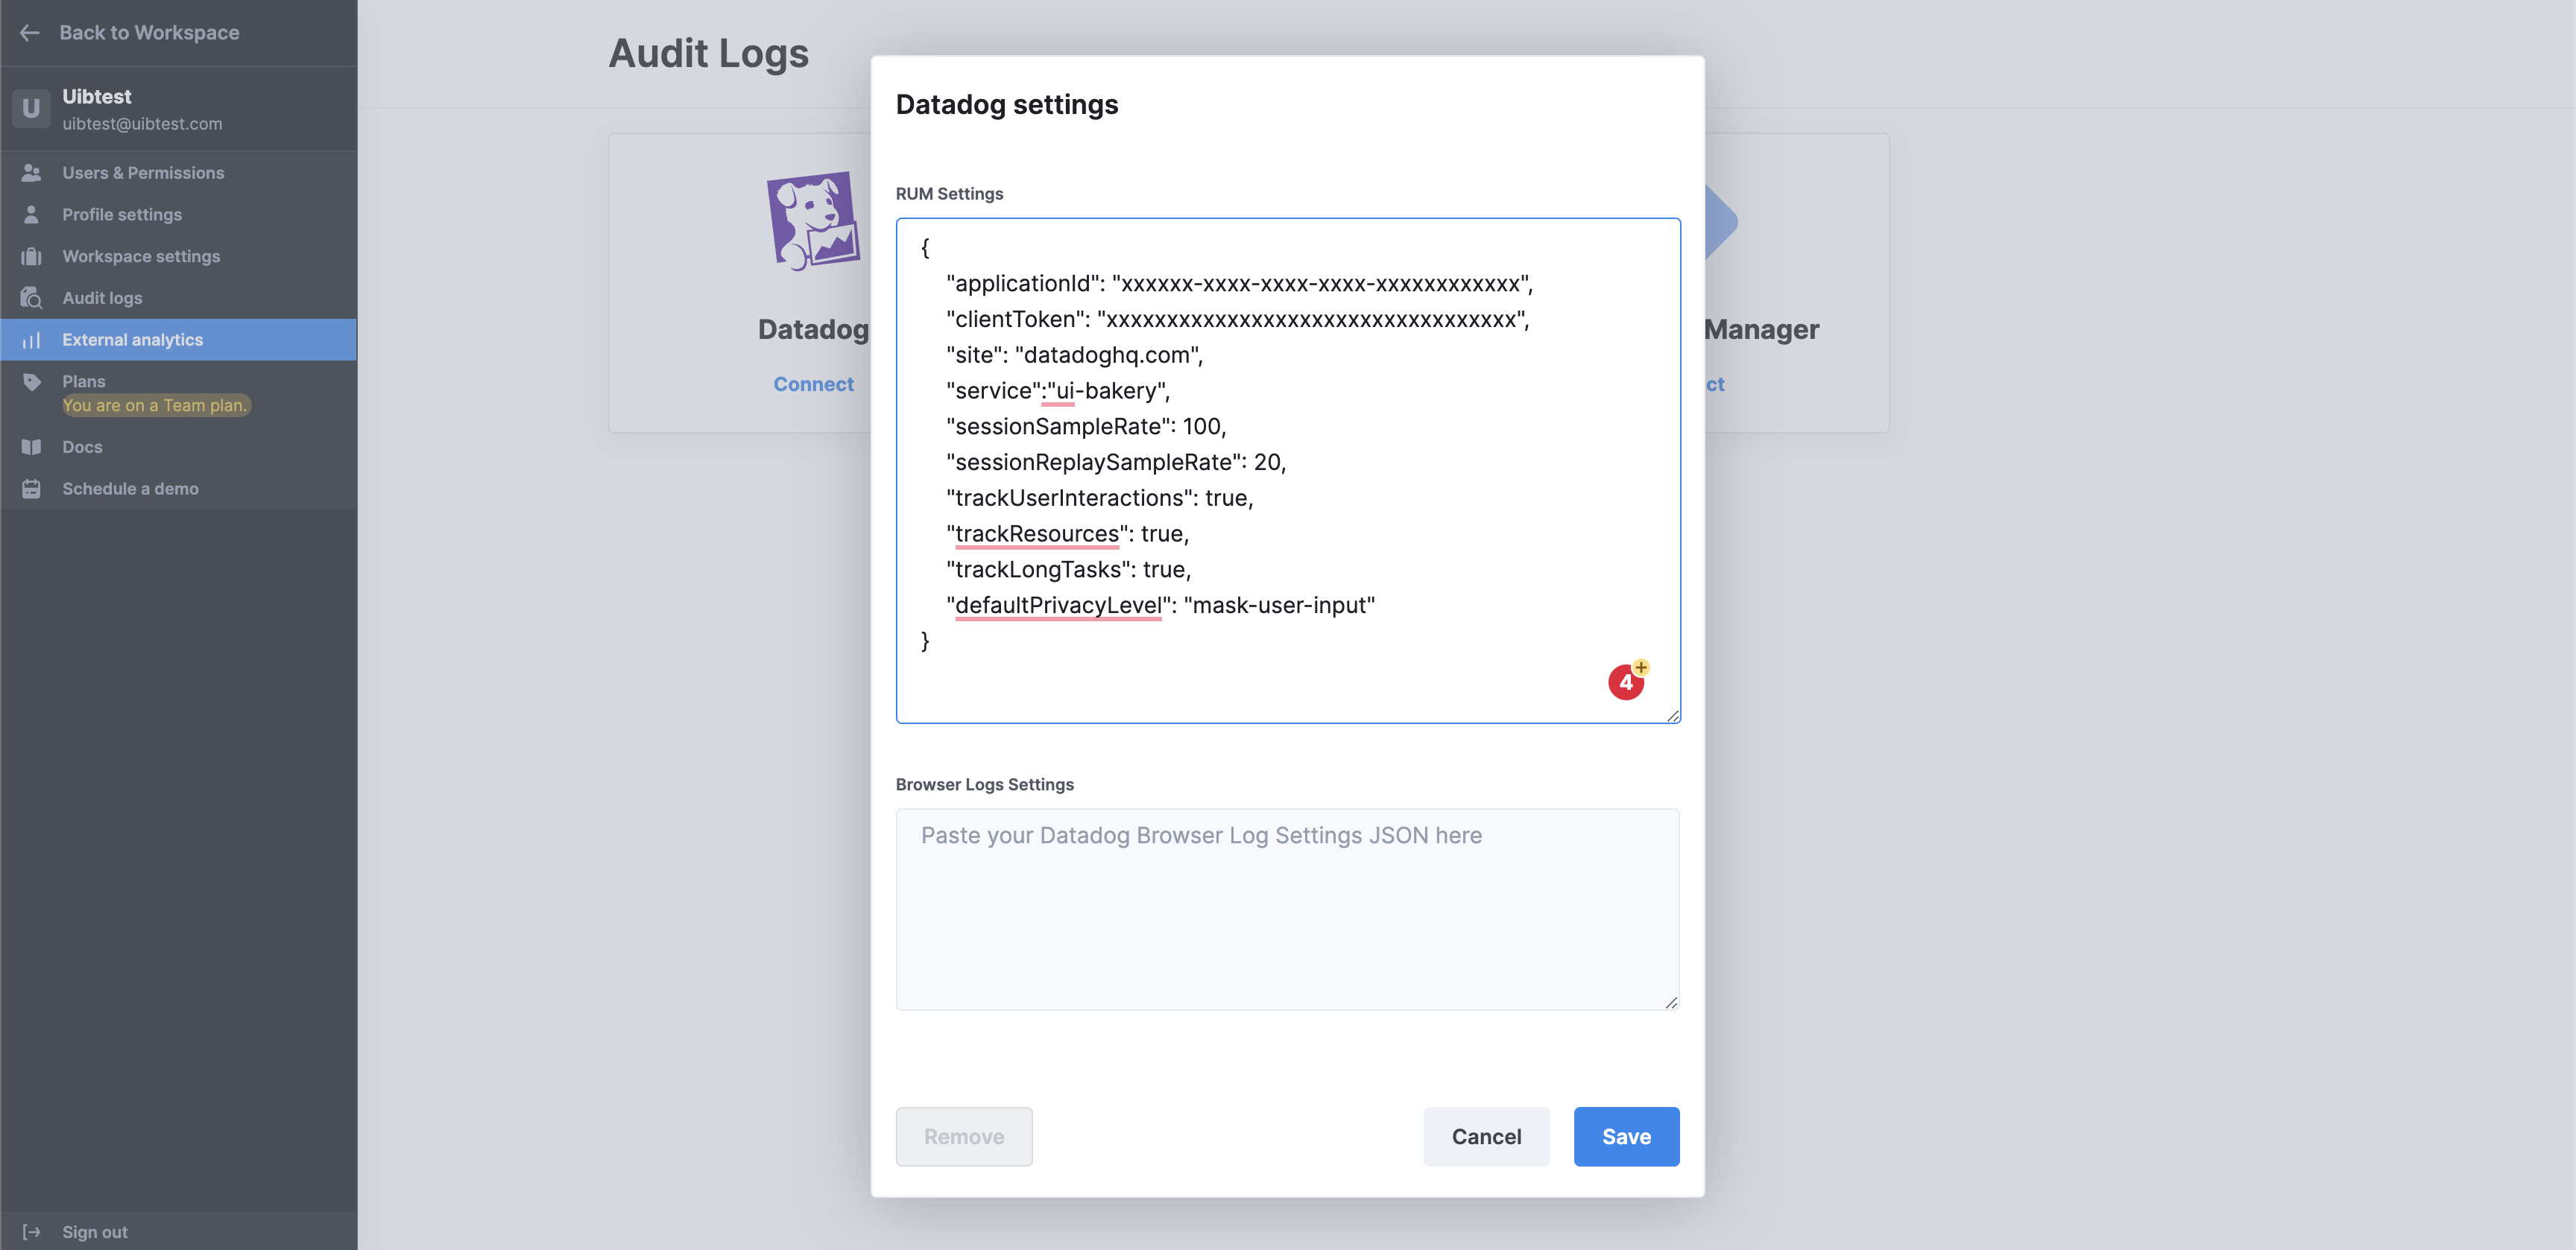Click the Workspace settings briefcase icon
The image size is (2576, 1250).
tap(32, 257)
